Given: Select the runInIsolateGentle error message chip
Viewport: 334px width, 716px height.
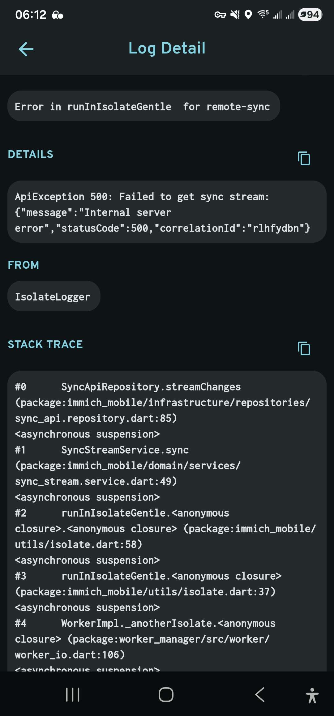Looking at the screenshot, I should point(143,106).
